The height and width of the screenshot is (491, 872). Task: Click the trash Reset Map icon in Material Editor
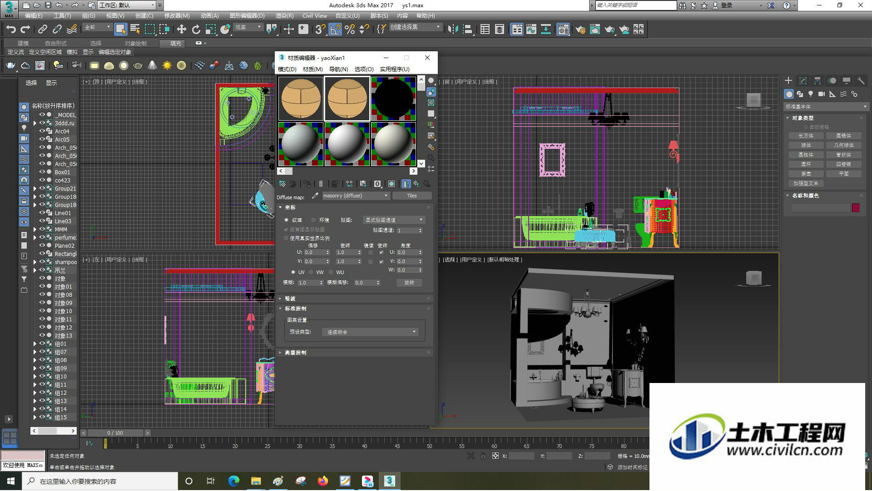tap(321, 184)
